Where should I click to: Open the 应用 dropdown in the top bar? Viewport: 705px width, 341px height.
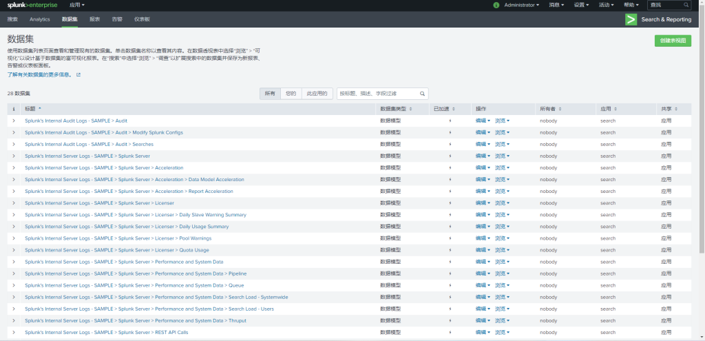coord(77,5)
